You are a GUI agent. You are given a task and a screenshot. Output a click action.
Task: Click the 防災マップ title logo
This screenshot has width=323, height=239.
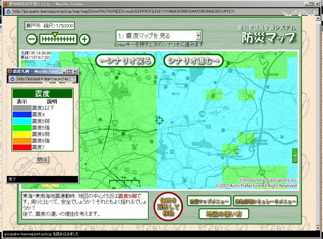point(268,38)
